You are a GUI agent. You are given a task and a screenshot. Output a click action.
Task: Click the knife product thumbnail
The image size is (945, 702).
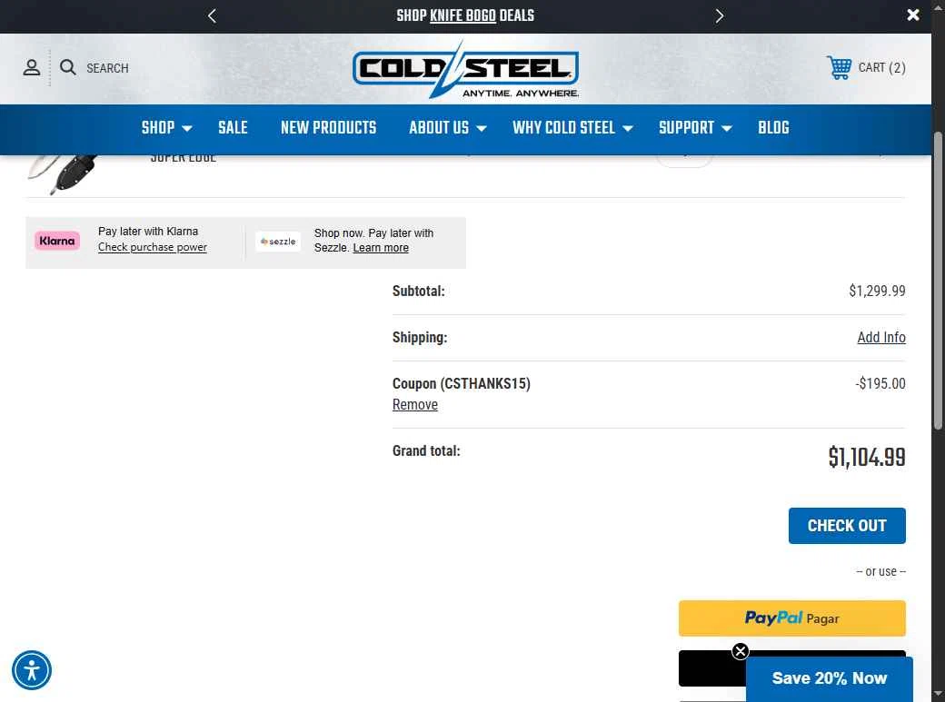point(64,174)
